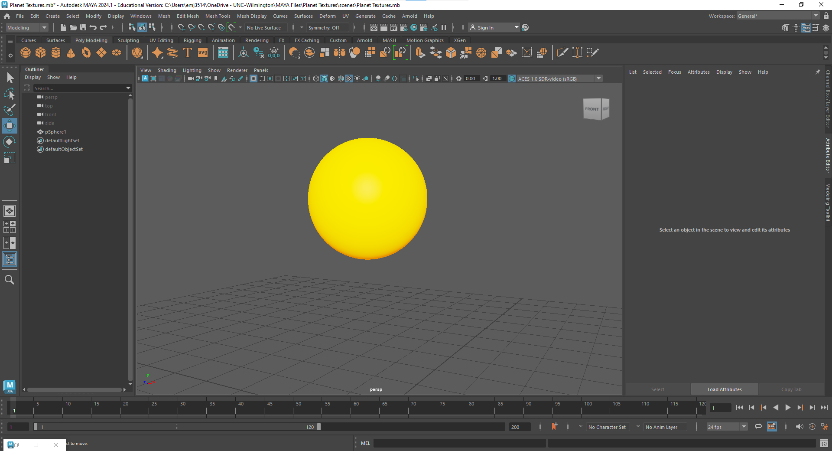Open the snowflake freeze icon on the toolbar
Image resolution: width=832 pixels, height=451 pixels.
point(274,52)
